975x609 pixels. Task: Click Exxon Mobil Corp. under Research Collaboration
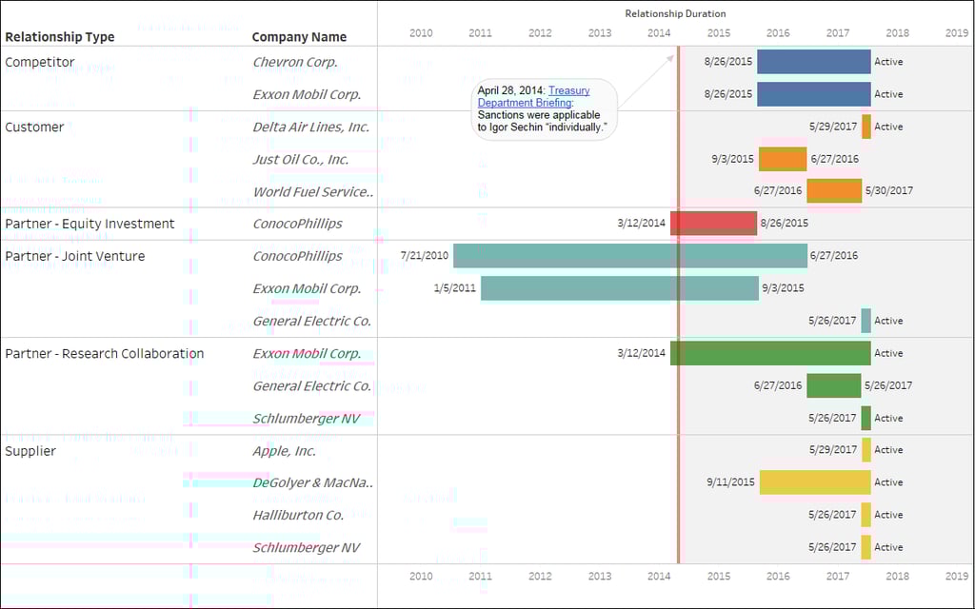pos(307,354)
